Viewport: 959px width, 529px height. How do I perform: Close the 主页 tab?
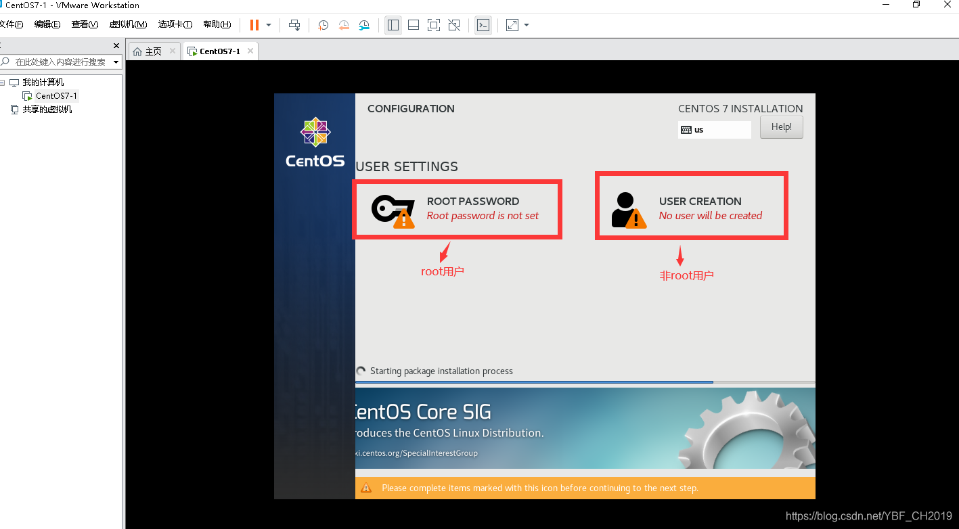(173, 51)
